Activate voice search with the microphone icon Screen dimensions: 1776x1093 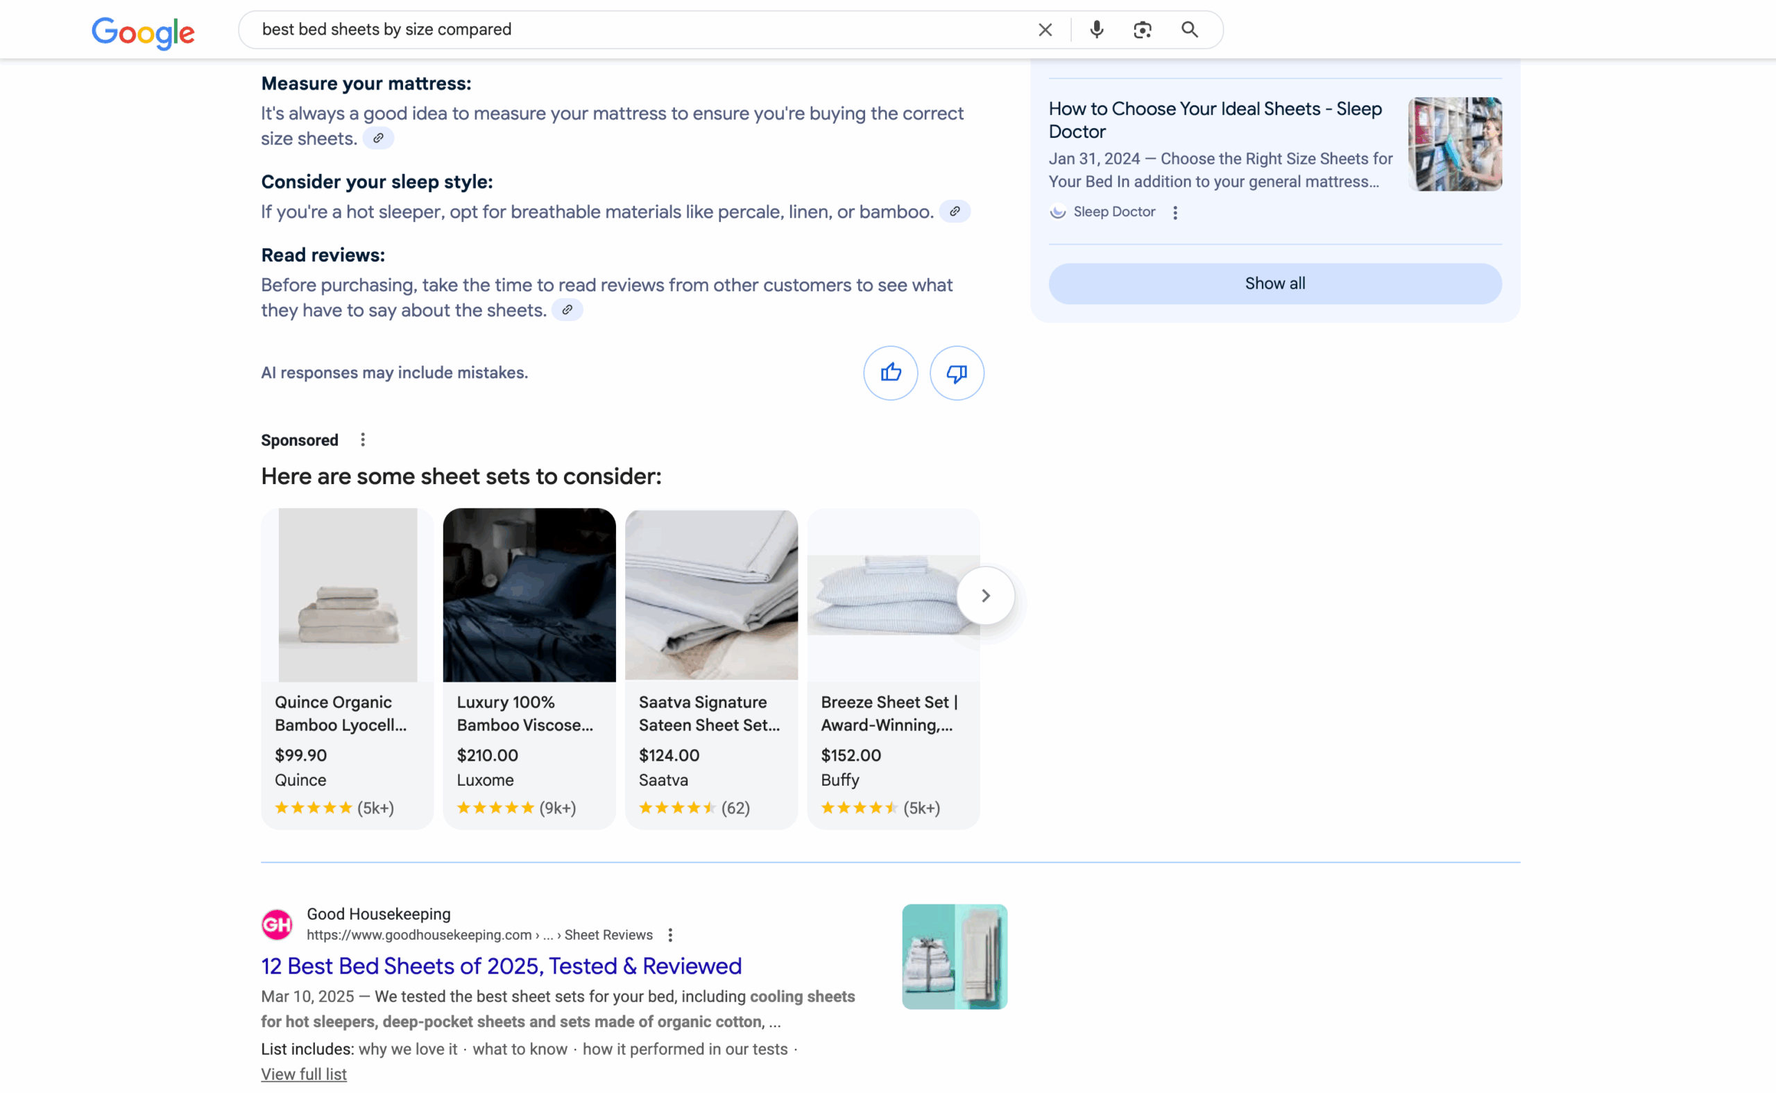(1095, 30)
